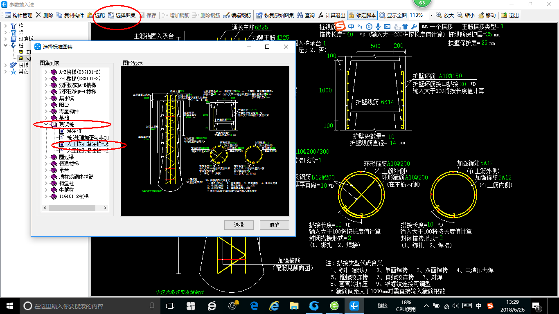Screen dimensions: 559x314
Task: Open the 113% zoom level dropdown
Action: point(431,15)
